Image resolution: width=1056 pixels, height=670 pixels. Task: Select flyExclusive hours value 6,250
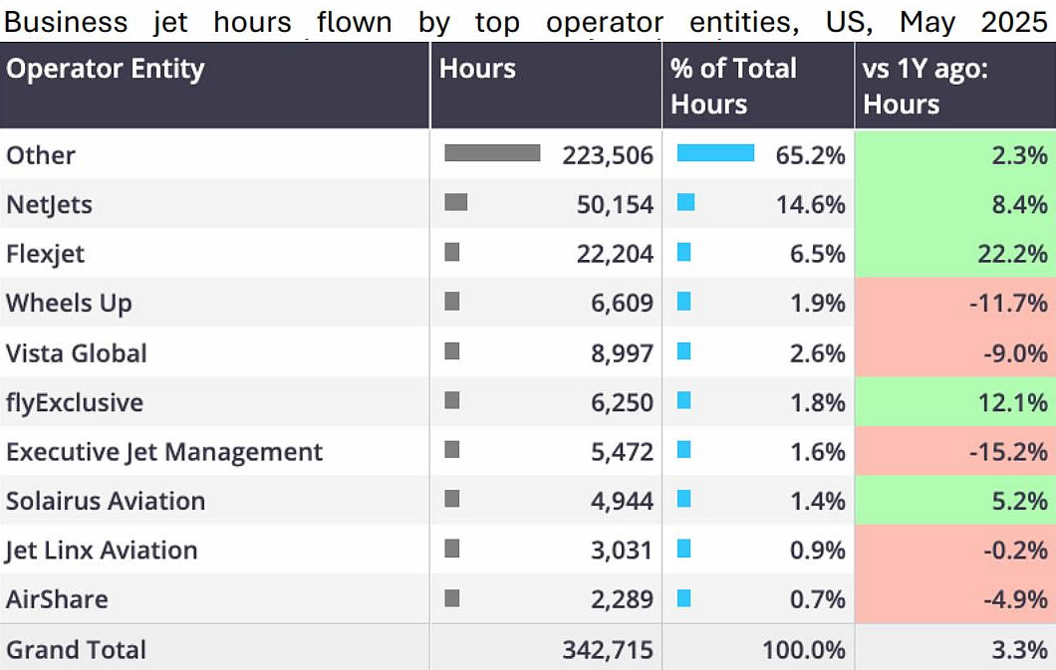point(623,403)
